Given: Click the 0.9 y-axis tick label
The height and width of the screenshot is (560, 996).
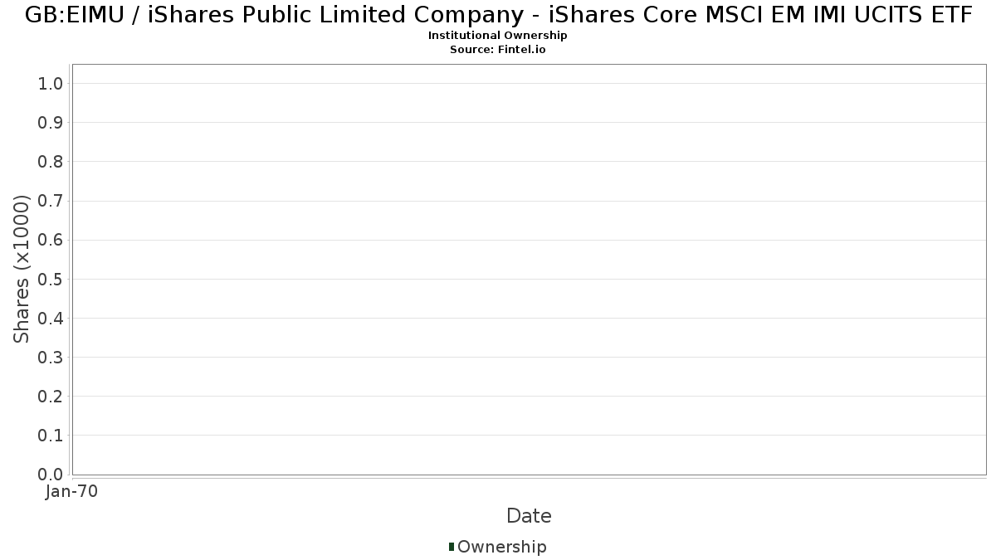Looking at the screenshot, I should pos(51,122).
